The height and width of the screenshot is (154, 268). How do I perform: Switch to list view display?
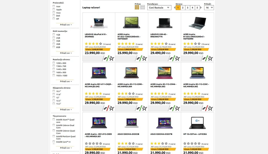(142, 7)
